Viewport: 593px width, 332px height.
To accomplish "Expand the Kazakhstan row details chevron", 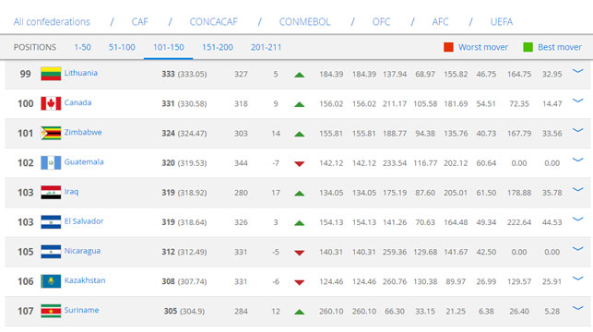I will coord(577,279).
